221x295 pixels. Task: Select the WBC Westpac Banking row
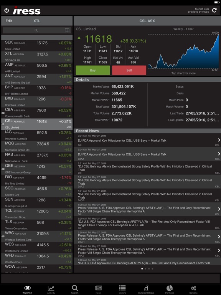point(37,237)
